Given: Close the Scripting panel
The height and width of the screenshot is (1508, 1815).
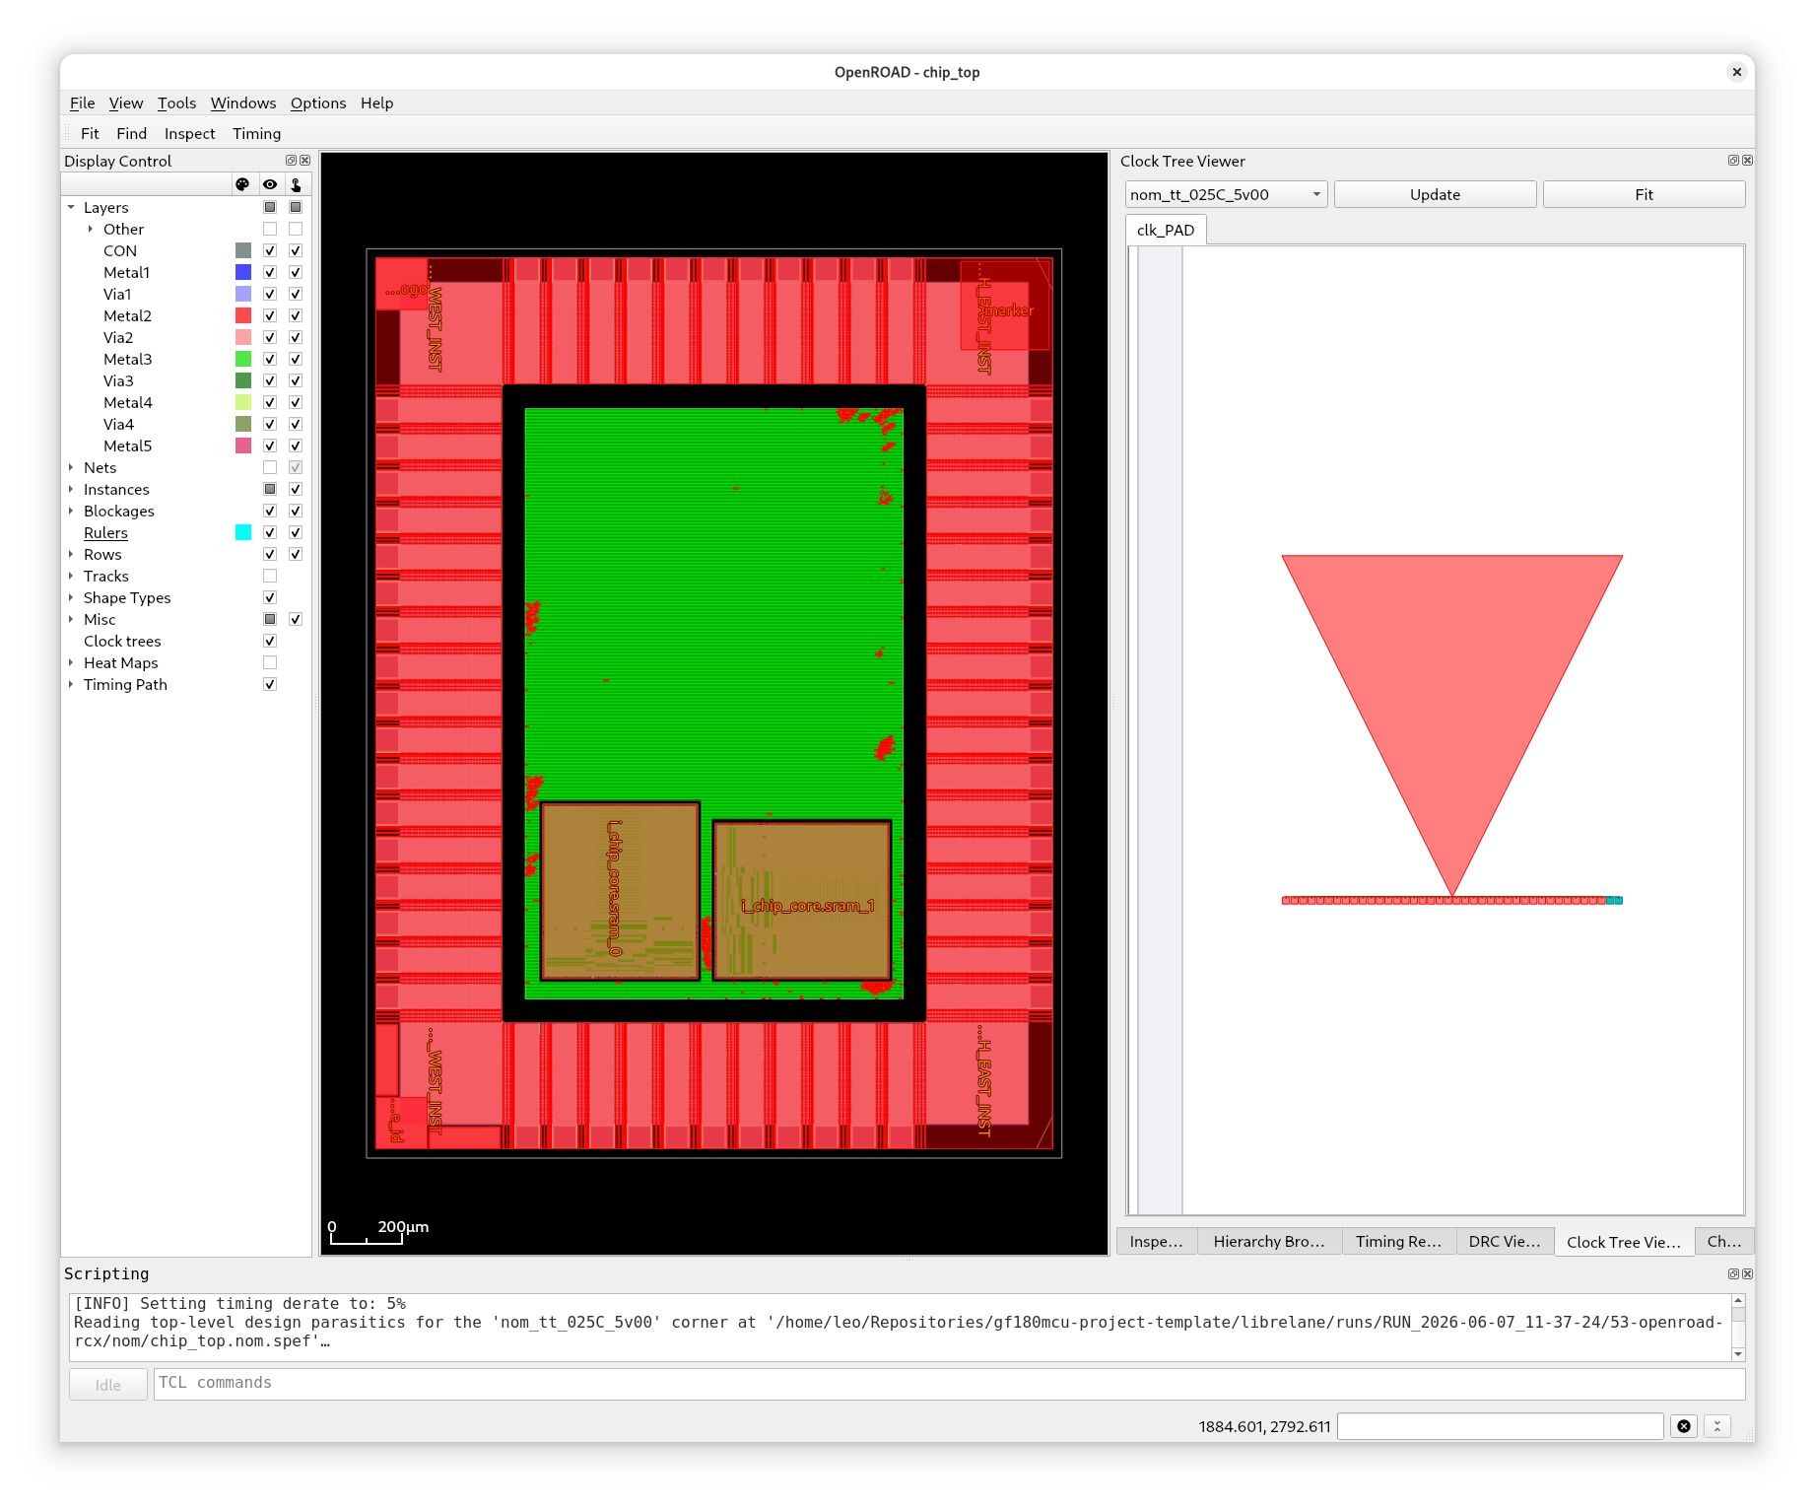Looking at the screenshot, I should 1748,1273.
